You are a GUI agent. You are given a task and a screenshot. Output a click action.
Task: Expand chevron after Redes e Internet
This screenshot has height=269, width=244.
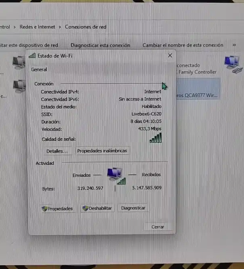click(x=60, y=27)
